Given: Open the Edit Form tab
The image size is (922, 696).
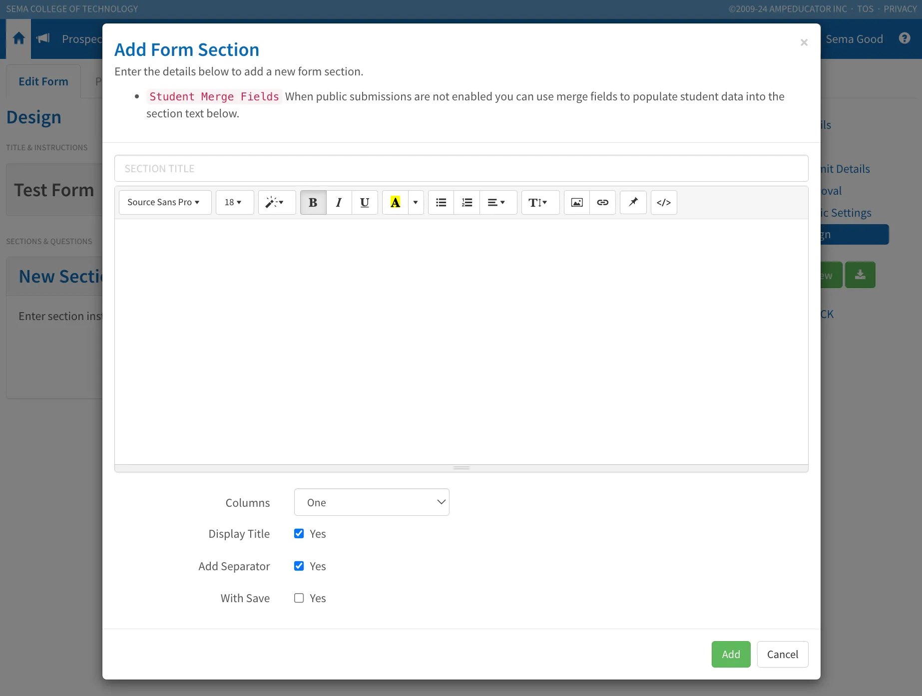Looking at the screenshot, I should point(43,81).
